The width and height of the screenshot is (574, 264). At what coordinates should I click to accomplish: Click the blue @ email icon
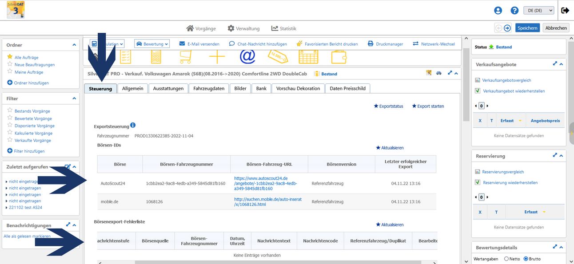247,57
